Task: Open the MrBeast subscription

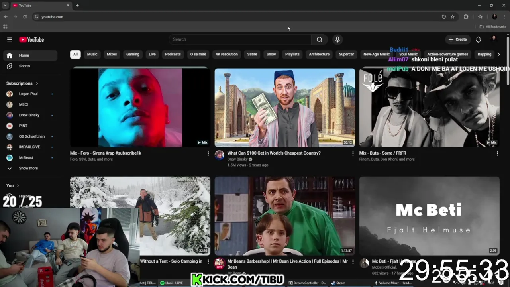Action: click(x=30, y=157)
